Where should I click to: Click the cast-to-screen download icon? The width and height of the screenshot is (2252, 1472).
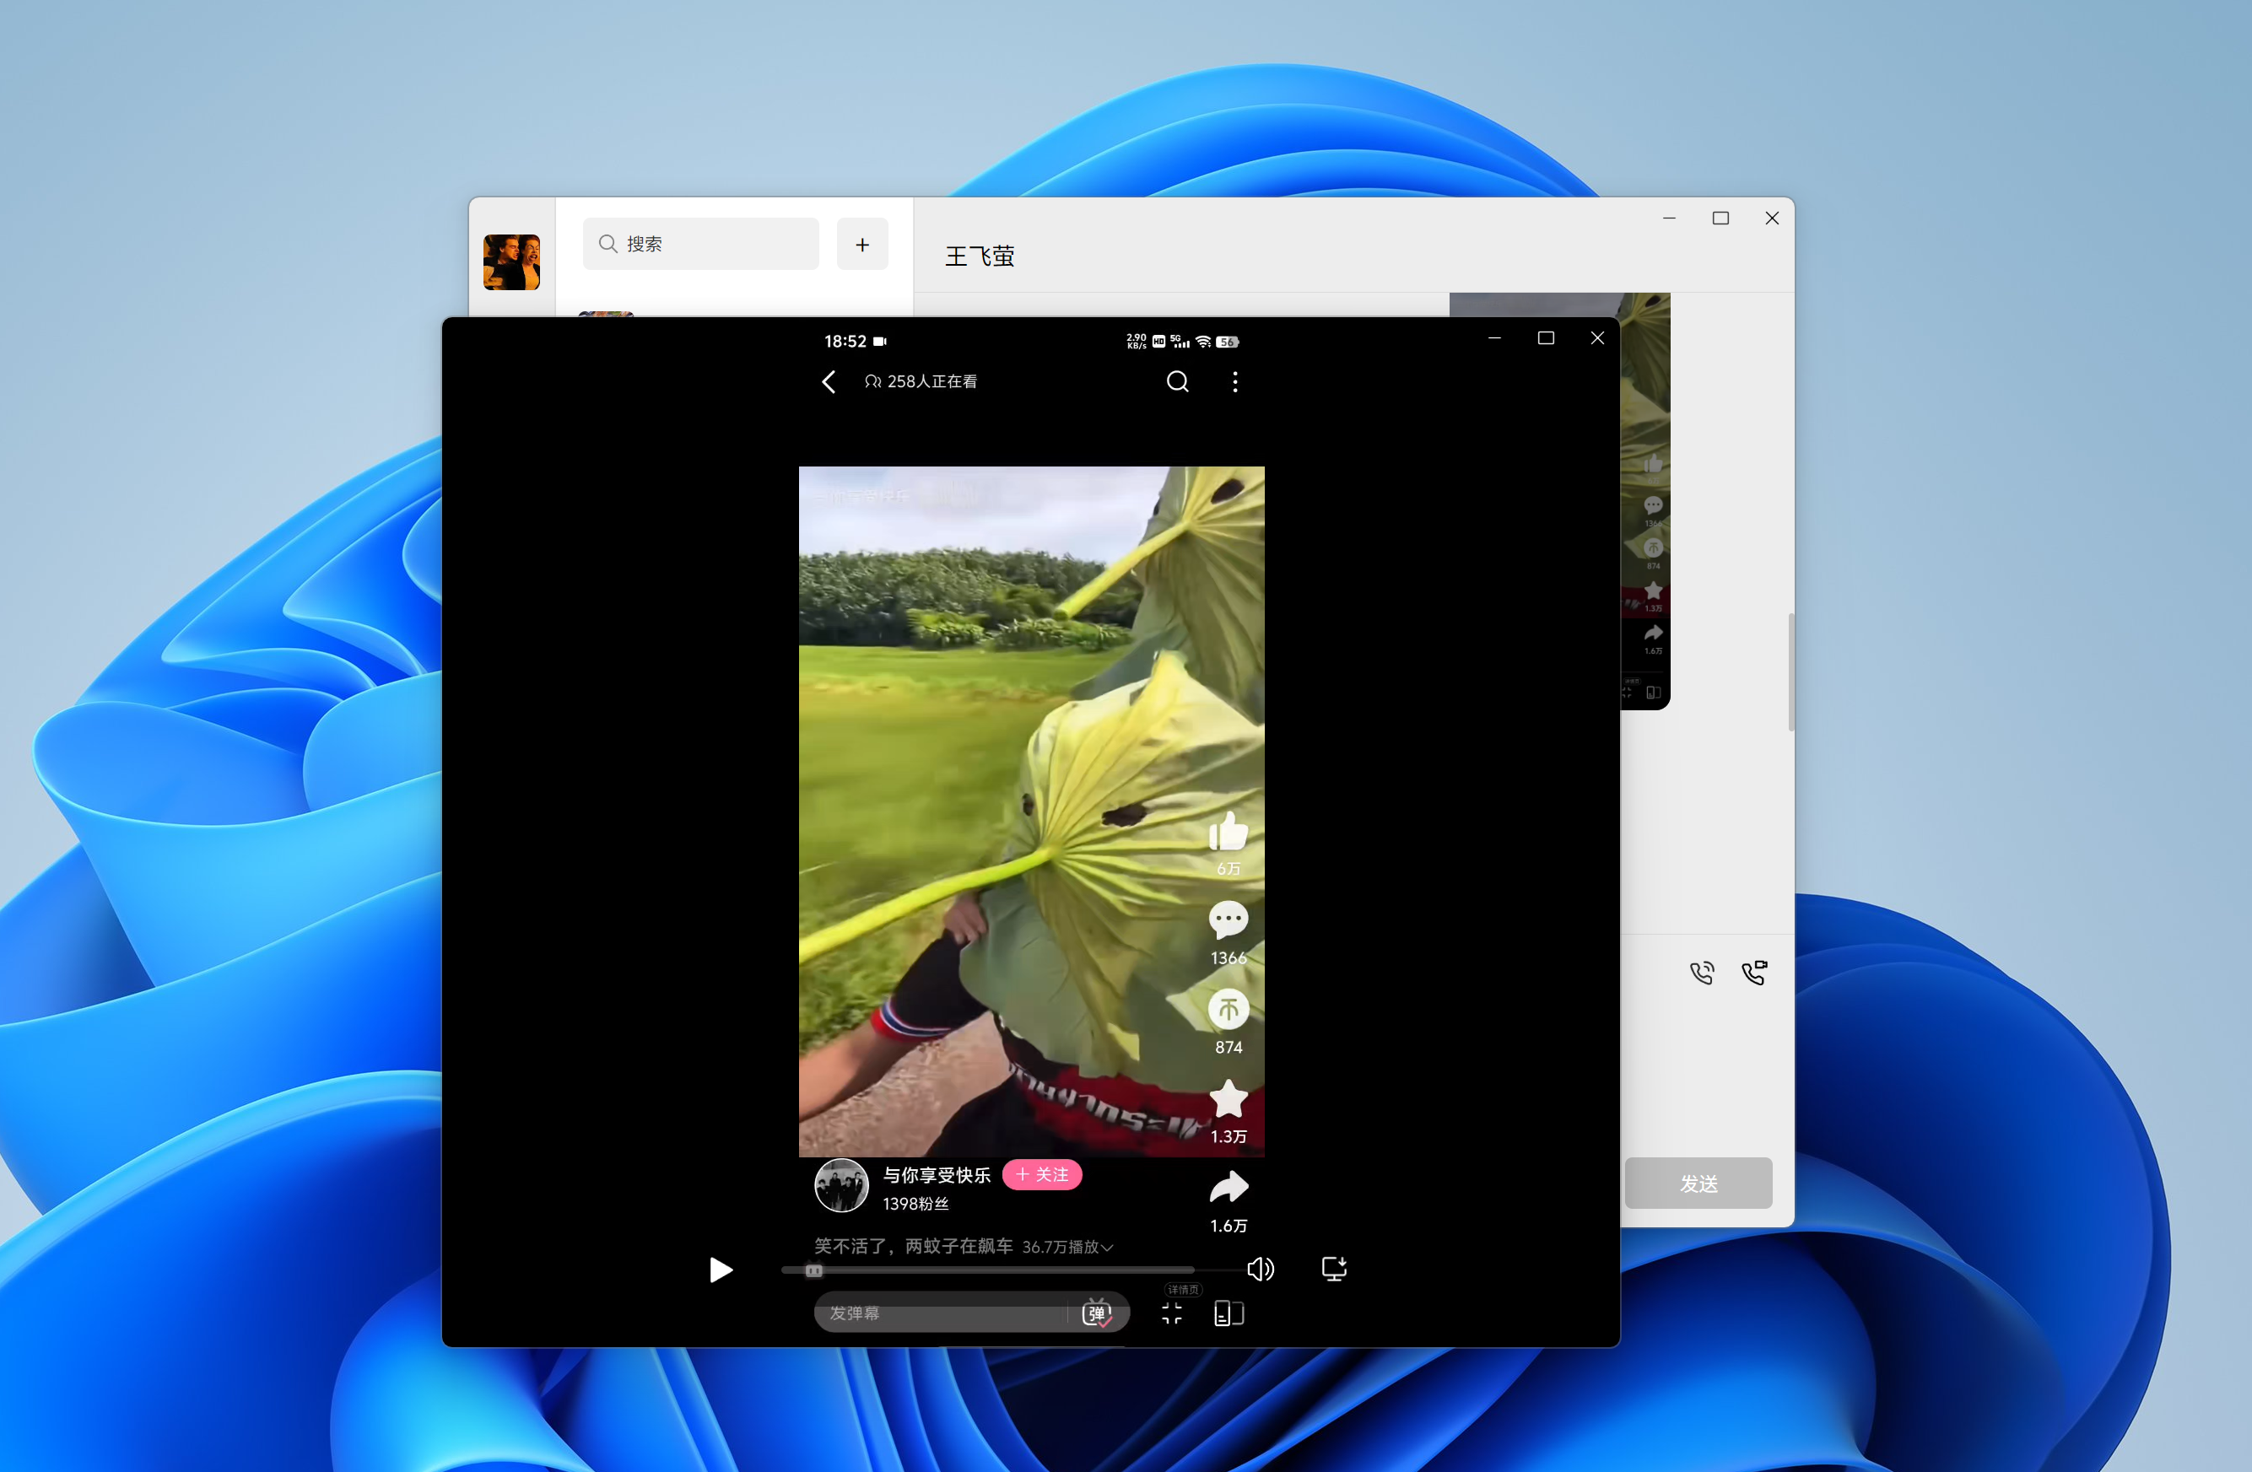click(x=1334, y=1269)
